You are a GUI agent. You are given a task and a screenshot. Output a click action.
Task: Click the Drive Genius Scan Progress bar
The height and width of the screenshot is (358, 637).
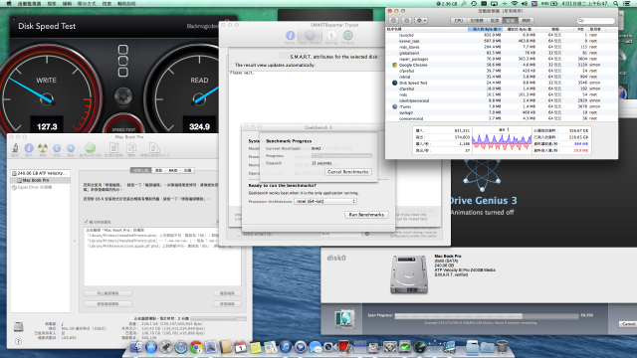click(487, 315)
